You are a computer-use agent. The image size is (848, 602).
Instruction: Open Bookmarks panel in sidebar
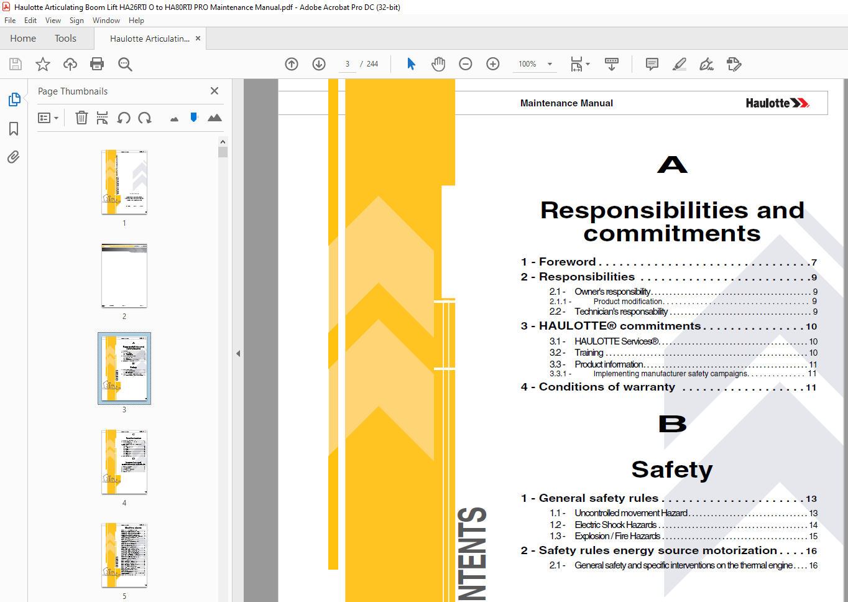tap(14, 129)
